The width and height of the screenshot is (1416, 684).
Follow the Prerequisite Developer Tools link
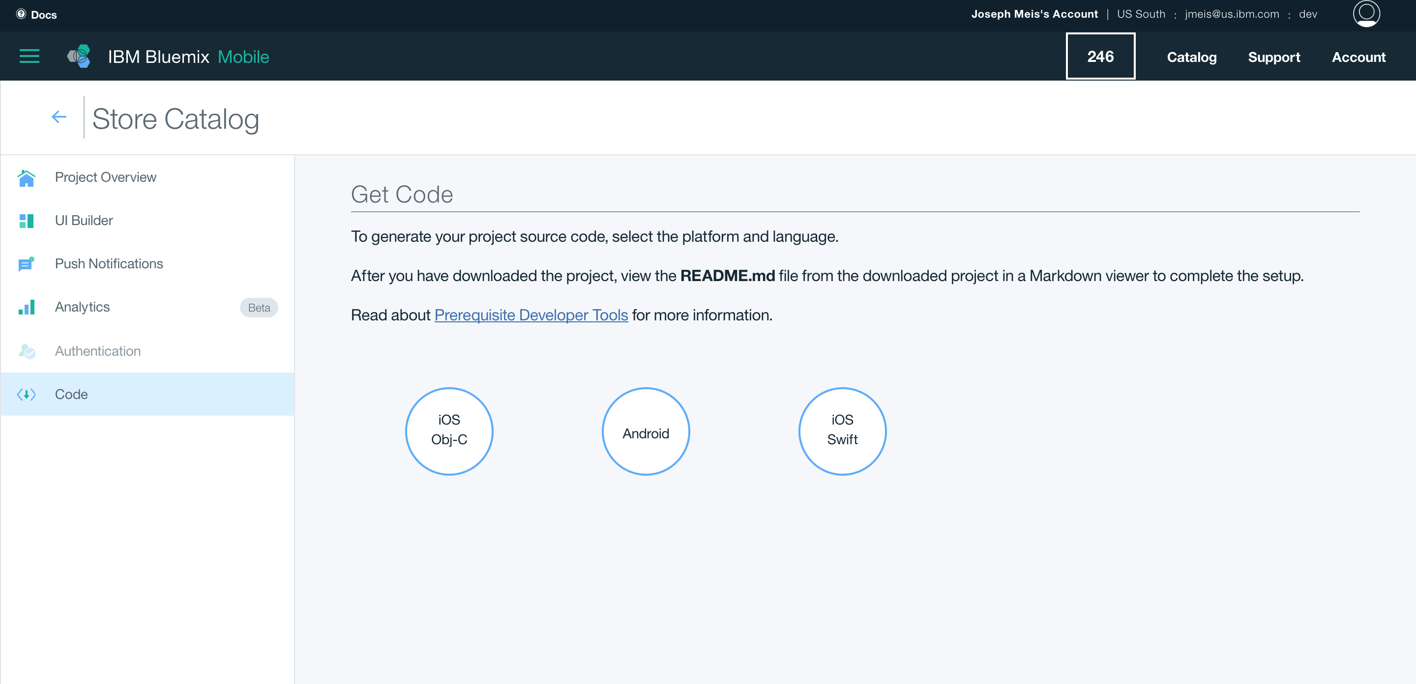pos(531,315)
